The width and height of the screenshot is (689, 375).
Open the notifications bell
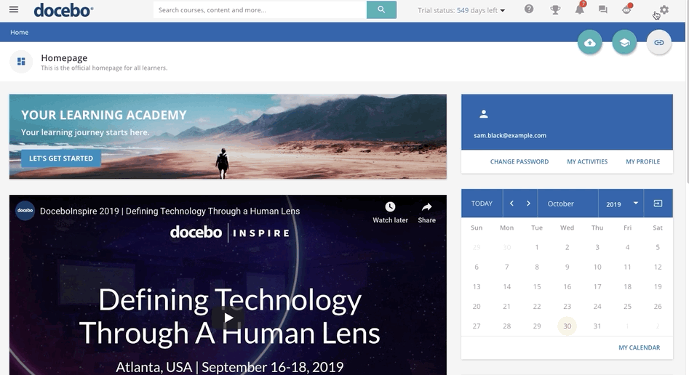pos(579,10)
